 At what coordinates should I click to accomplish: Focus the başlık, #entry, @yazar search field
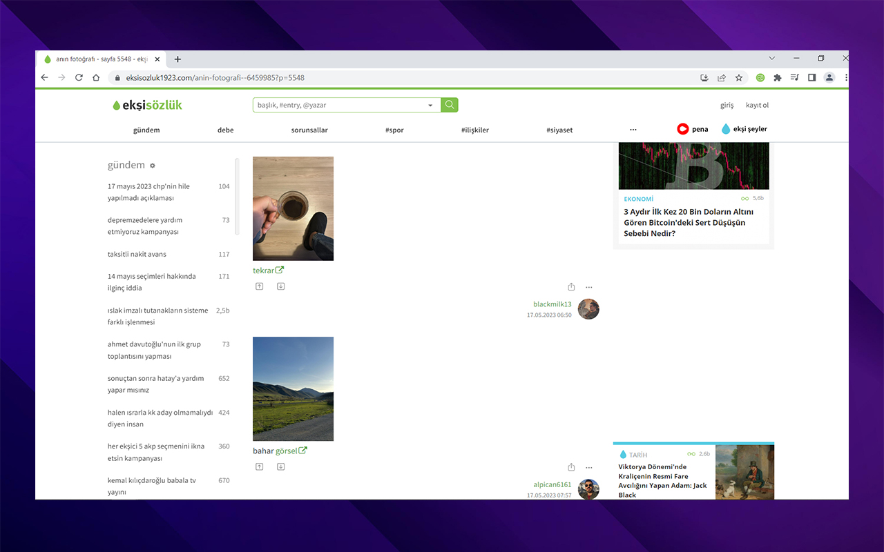click(x=338, y=106)
